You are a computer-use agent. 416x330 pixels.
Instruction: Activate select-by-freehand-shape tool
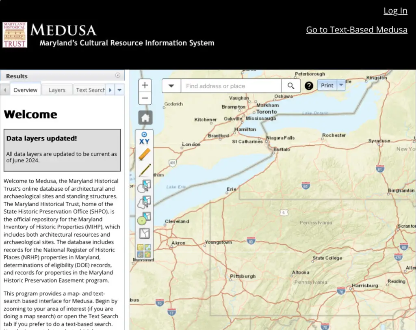coord(144,202)
